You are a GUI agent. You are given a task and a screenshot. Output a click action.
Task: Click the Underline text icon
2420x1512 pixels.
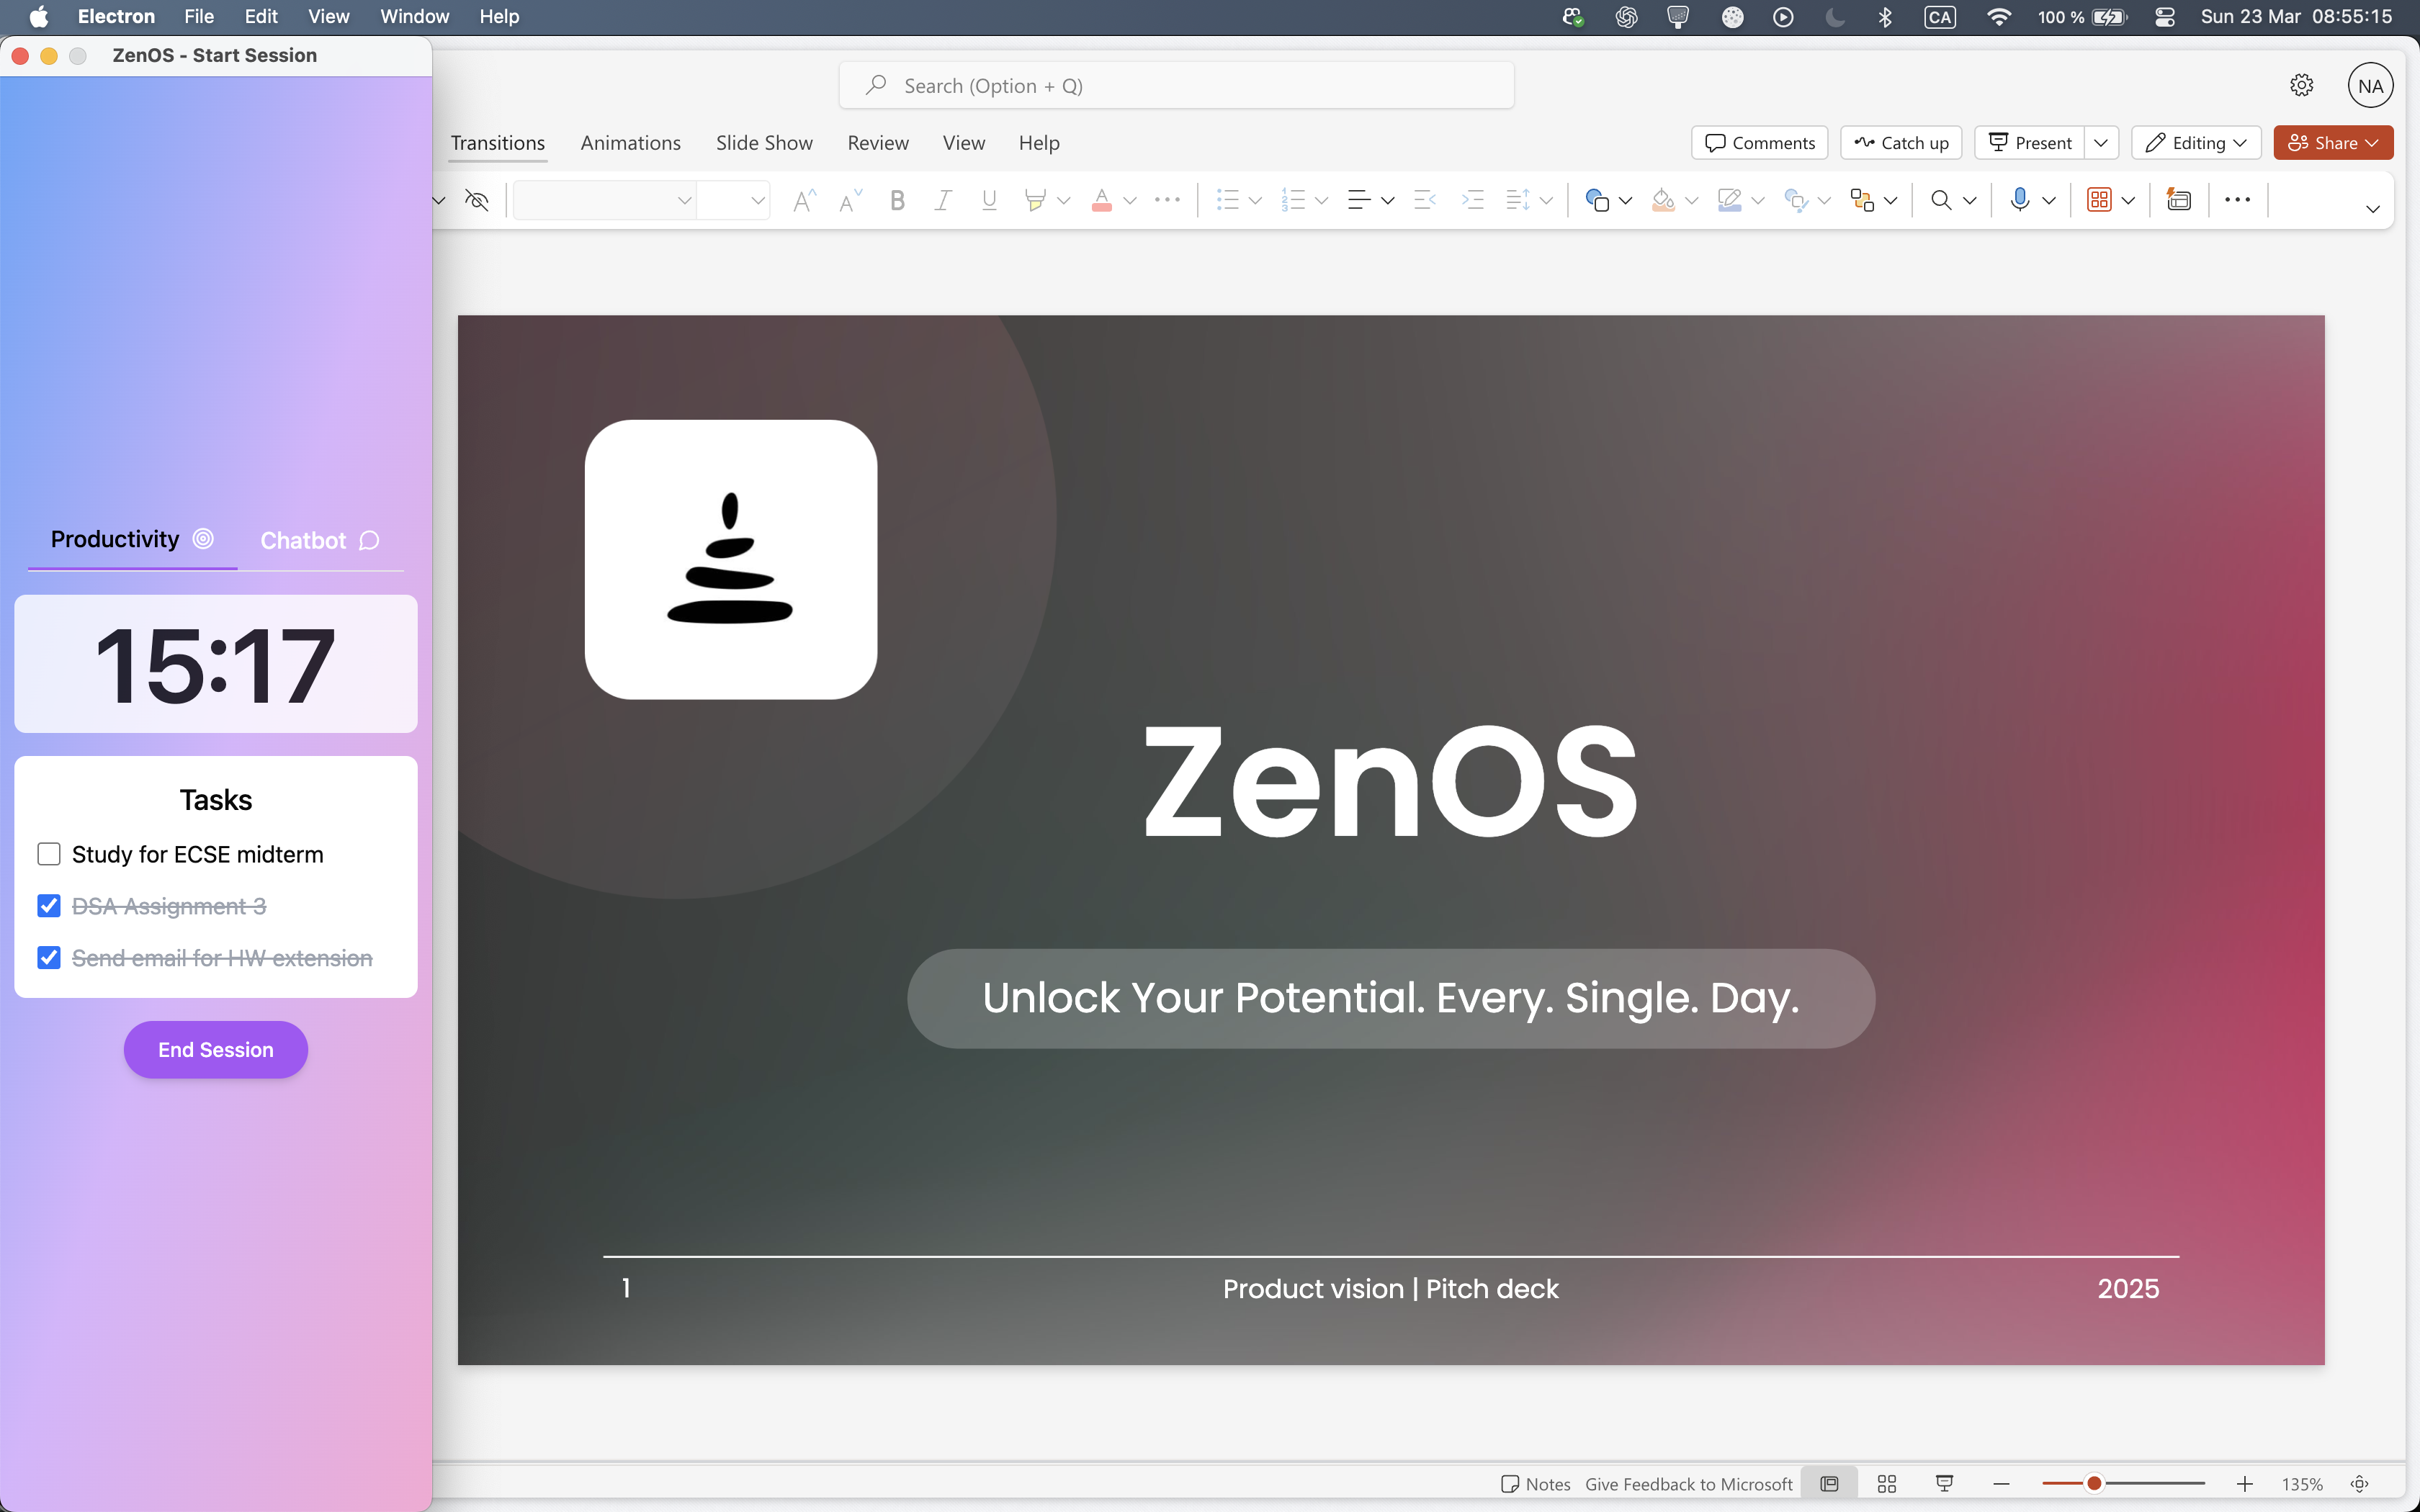989,201
